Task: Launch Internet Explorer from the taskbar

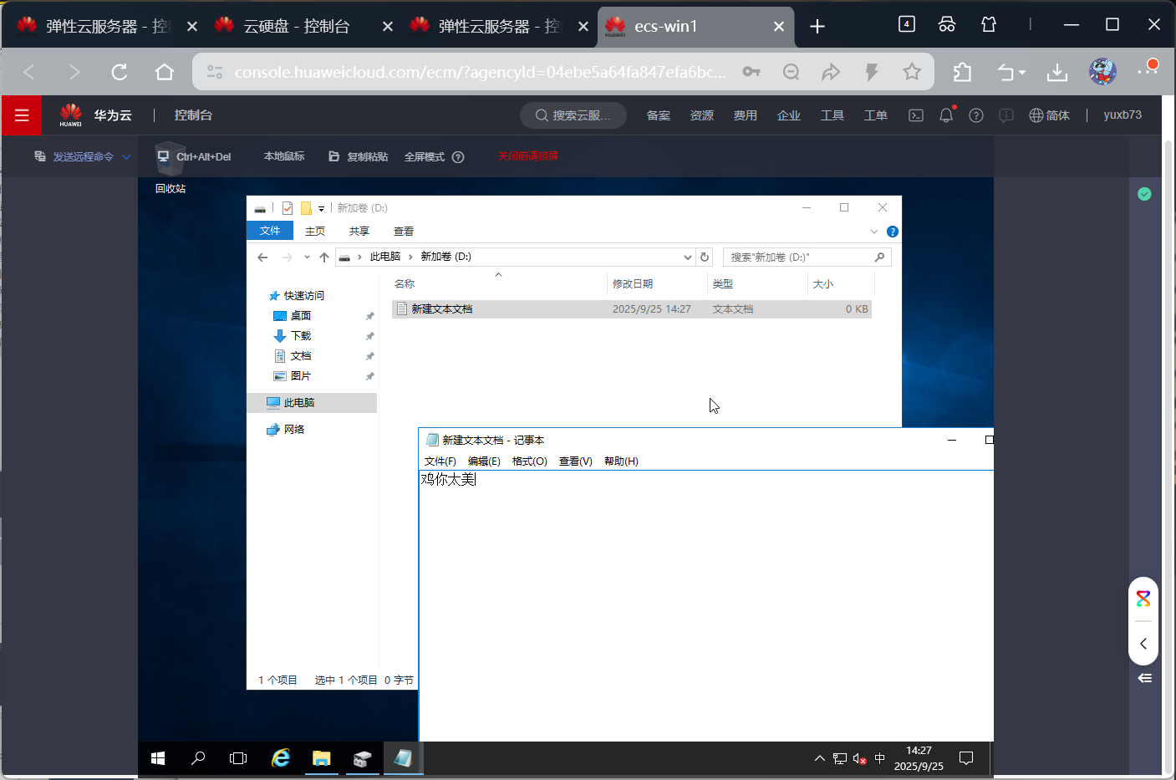Action: point(281,758)
